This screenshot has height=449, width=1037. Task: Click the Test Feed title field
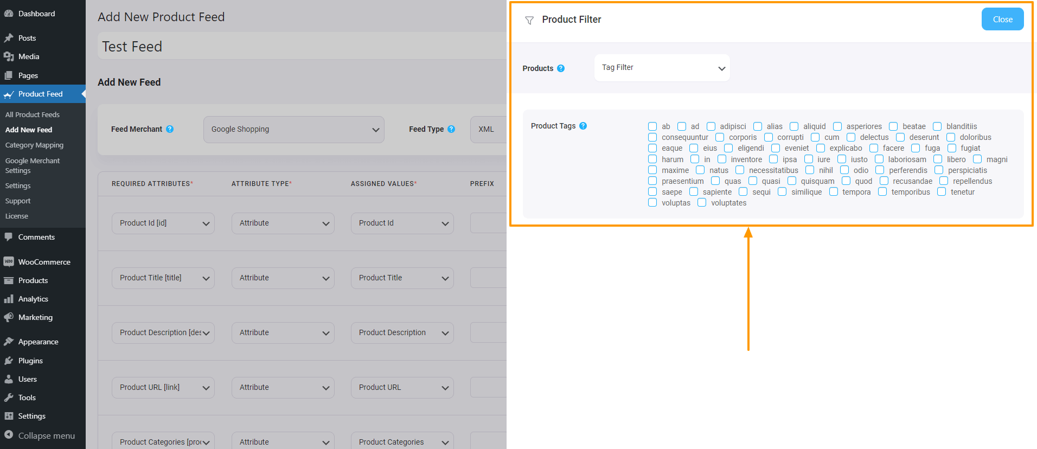pos(302,46)
